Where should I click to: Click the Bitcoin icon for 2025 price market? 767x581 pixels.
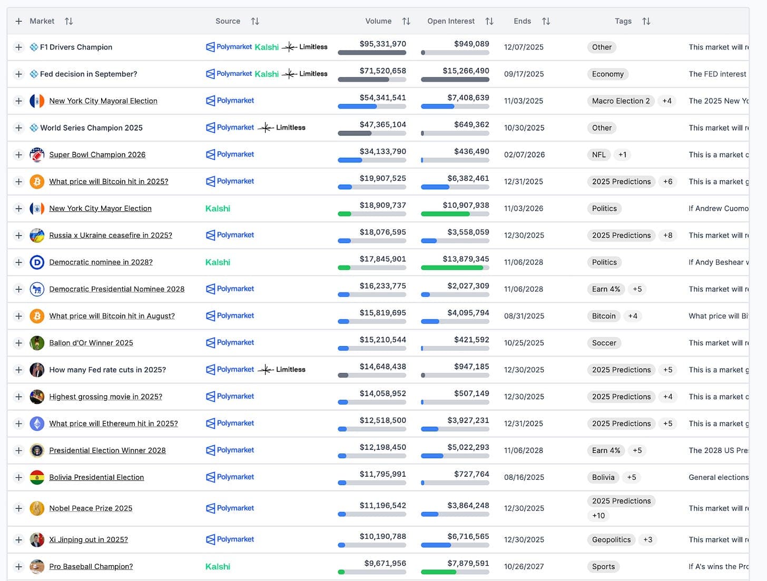(37, 181)
